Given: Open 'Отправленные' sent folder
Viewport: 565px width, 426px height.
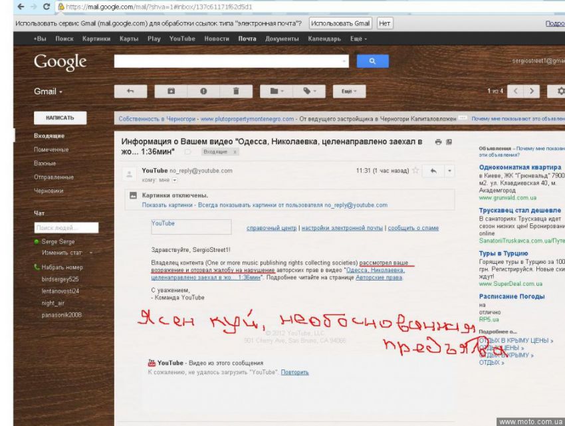Looking at the screenshot, I should 54,177.
